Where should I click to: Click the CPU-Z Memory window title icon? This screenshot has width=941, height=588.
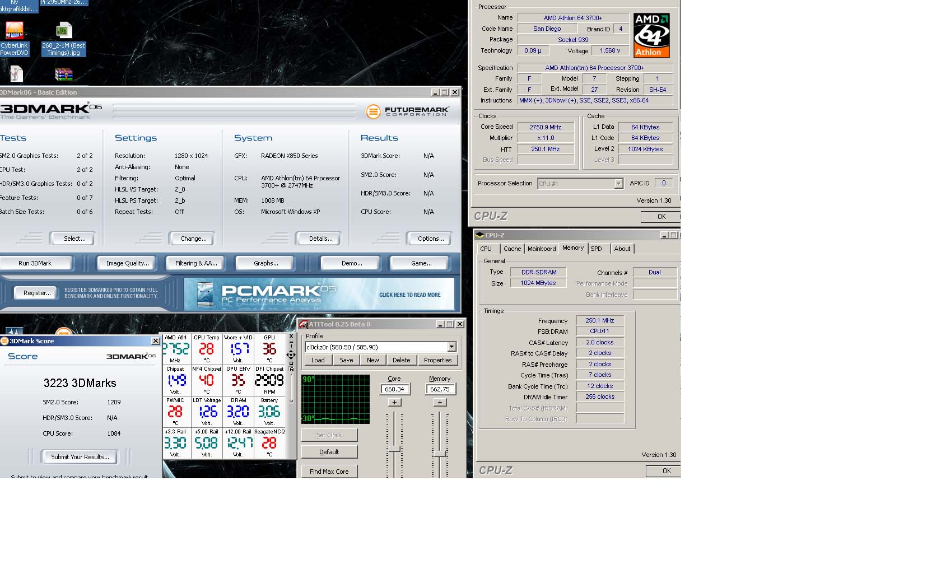point(479,235)
